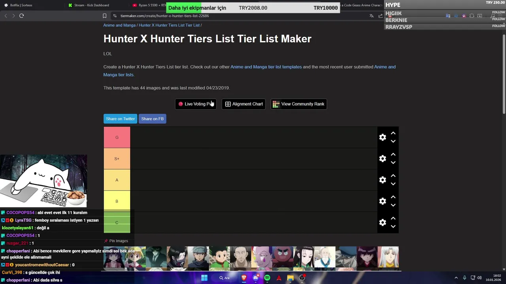Open red A-shaped app on taskbar
Screen dimensions: 506x284
pos(279,278)
